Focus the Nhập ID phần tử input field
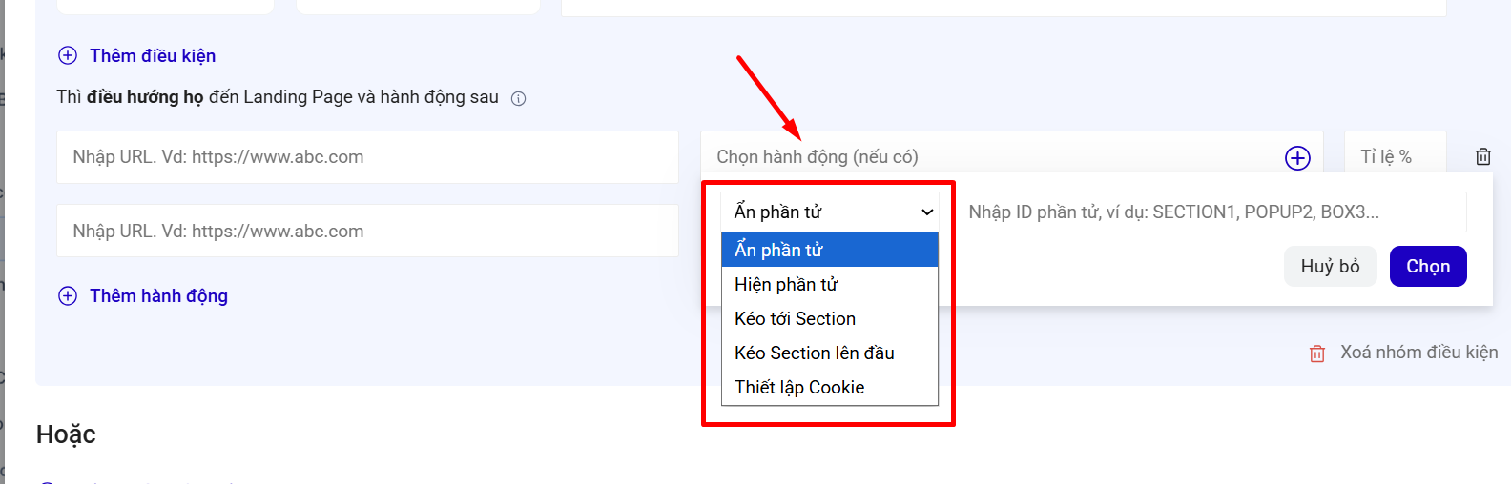The image size is (1511, 484). click(x=1211, y=212)
